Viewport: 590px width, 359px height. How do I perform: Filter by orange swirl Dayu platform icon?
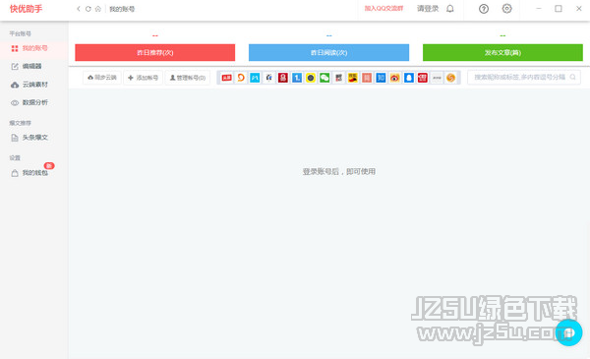click(241, 78)
